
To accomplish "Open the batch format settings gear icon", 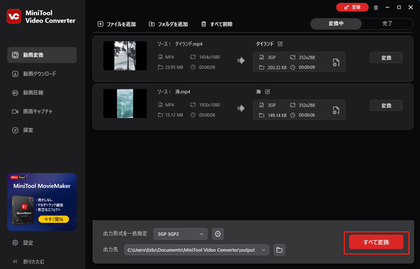I will (x=218, y=234).
